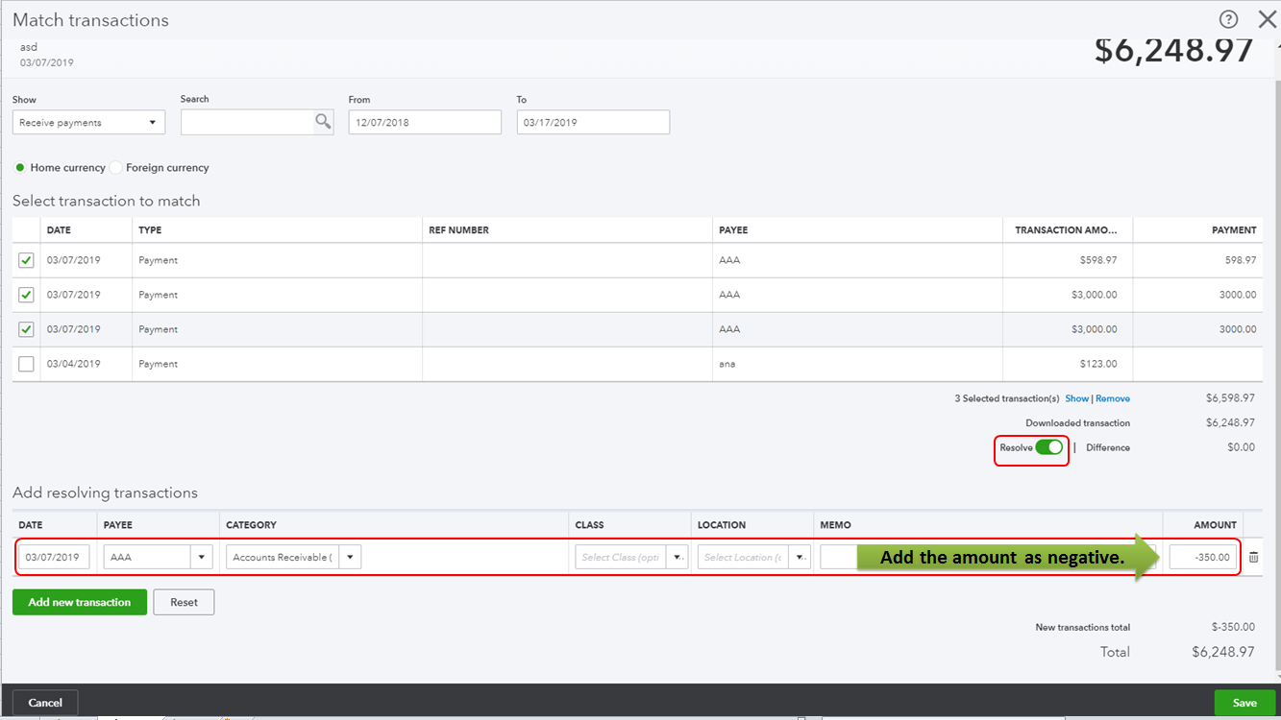Click the -350.00 amount field

(x=1204, y=556)
